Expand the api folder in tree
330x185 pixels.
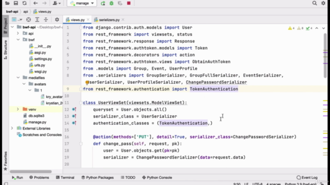click(x=18, y=33)
